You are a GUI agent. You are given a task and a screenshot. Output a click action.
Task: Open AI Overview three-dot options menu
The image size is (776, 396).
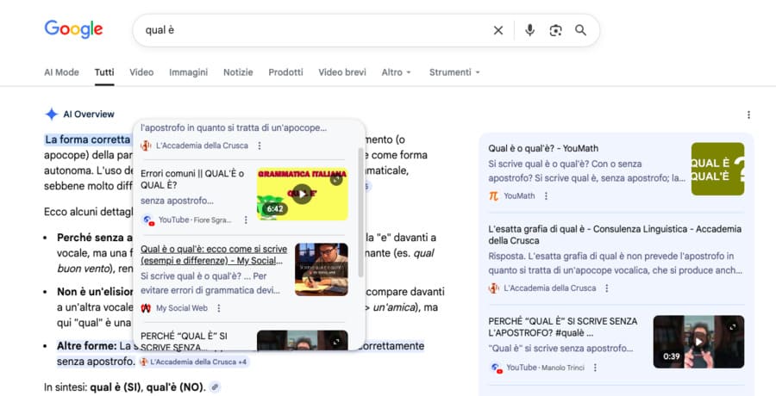tap(748, 114)
